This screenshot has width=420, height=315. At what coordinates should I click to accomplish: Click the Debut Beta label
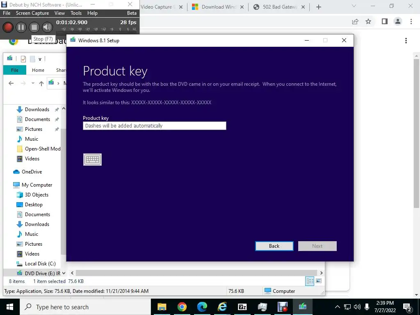pos(132,13)
